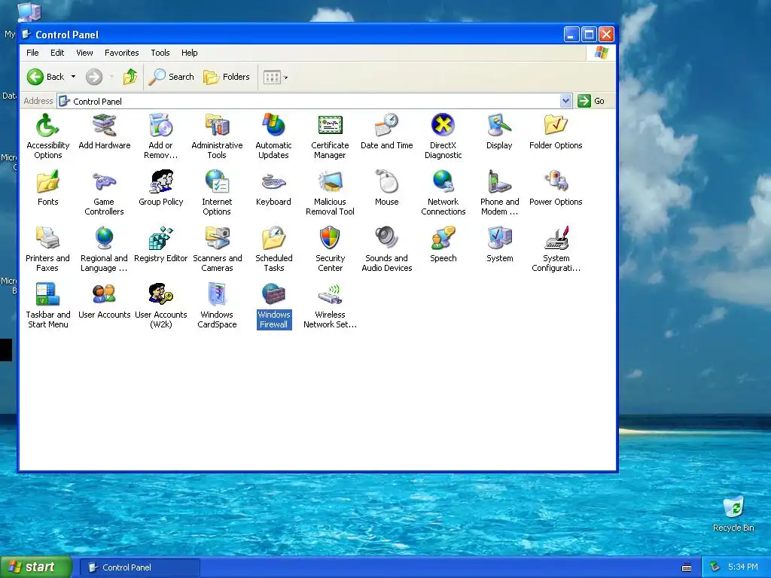Open Accessibility Options applet
Image resolution: width=771 pixels, height=578 pixels.
47,137
